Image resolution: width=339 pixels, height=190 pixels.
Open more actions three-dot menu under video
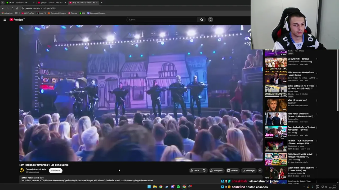(260, 170)
